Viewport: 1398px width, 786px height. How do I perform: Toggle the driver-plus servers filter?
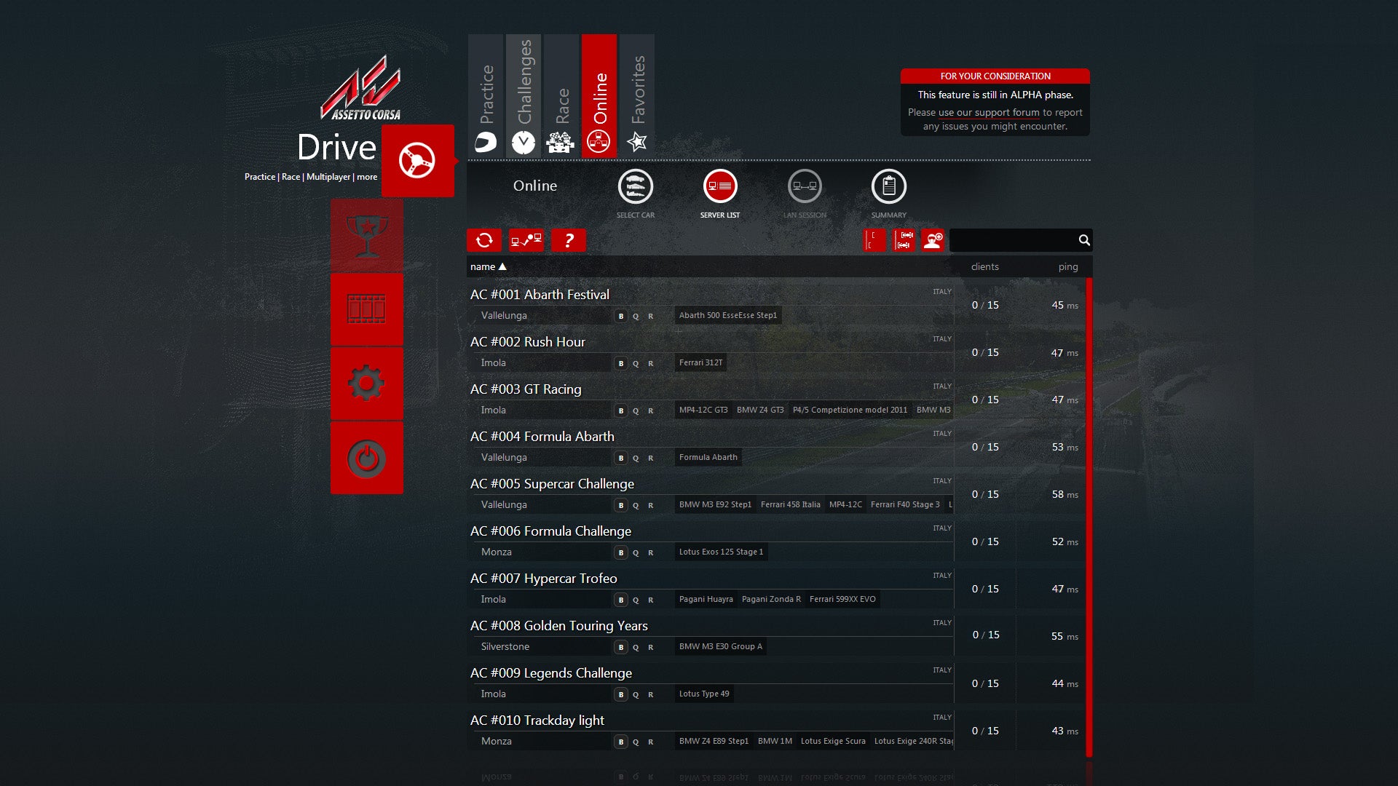pos(933,240)
